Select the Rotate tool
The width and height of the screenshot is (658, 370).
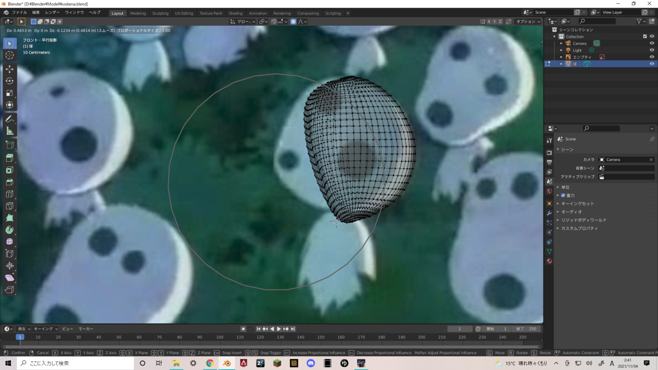point(9,81)
